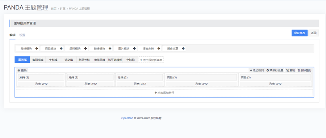
Task: Select the 生鲜馆 menu tab
Action: (x=53, y=60)
